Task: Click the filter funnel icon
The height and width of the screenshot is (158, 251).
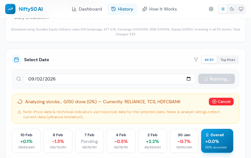Action: (196, 60)
